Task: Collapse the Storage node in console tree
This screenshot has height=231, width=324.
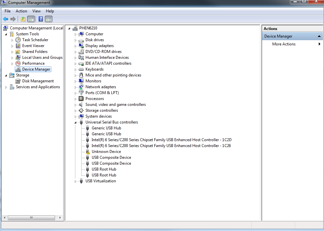Action: [6, 75]
